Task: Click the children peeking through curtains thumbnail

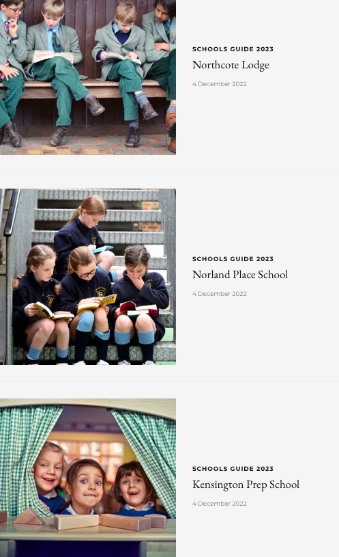Action: [x=88, y=478]
